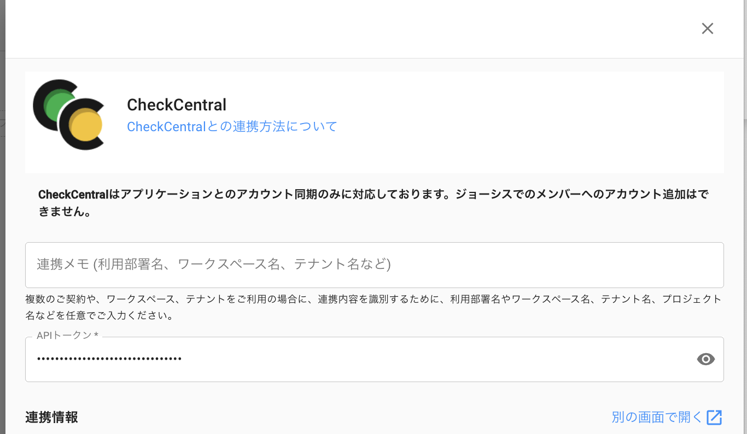Open the CheckCentralとの連携方法について link
747x434 pixels.
232,127
